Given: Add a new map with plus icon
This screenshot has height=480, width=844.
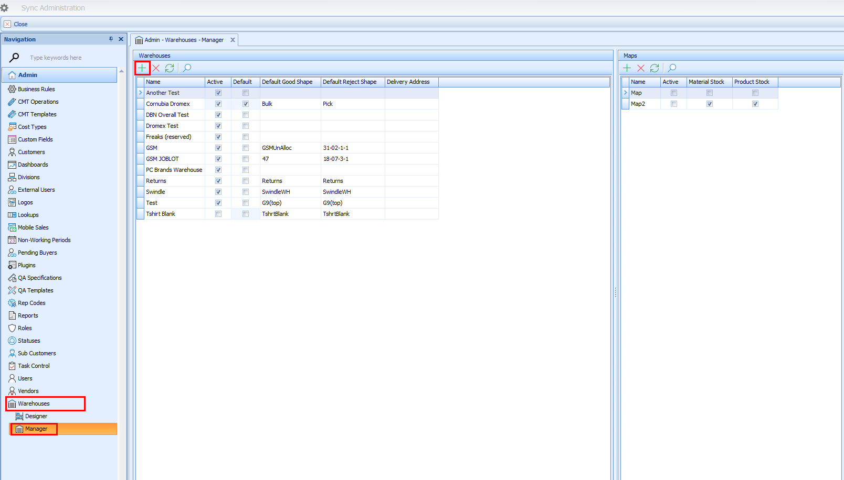Looking at the screenshot, I should pos(627,68).
